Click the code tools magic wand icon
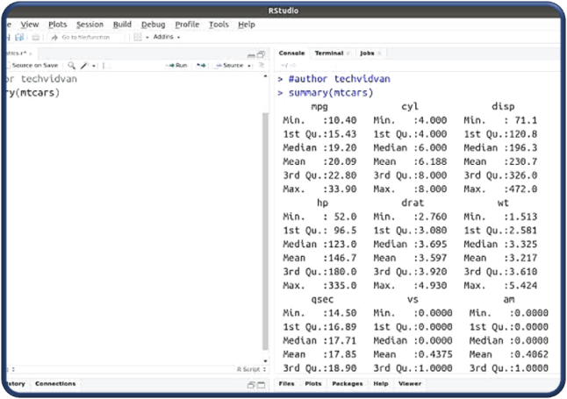 pyautogui.click(x=84, y=66)
